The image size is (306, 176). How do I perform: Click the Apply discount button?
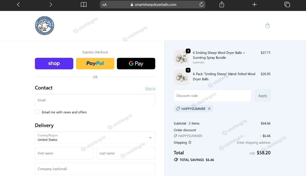point(263,96)
